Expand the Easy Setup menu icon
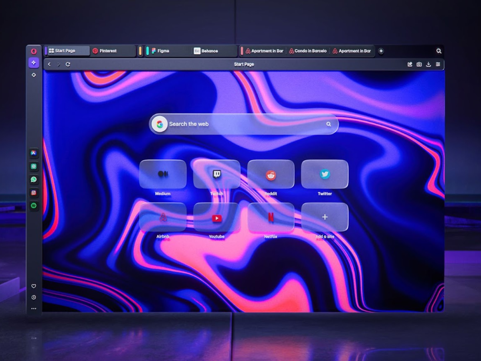Image resolution: width=481 pixels, height=361 pixels. pos(438,64)
